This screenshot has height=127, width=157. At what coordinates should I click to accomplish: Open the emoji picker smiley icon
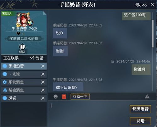click(56, 97)
